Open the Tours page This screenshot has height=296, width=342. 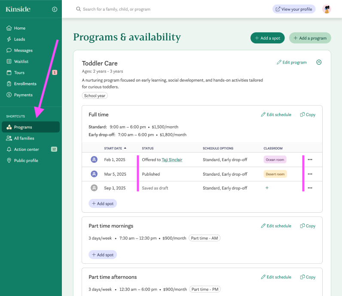19,73
